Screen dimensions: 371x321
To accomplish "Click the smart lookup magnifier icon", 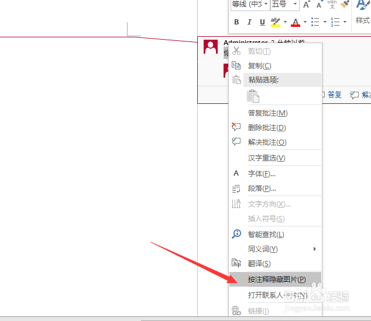I will tap(236, 234).
